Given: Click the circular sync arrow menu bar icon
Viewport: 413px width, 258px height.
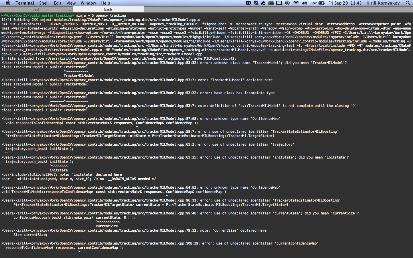Looking at the screenshot, I should 287,3.
